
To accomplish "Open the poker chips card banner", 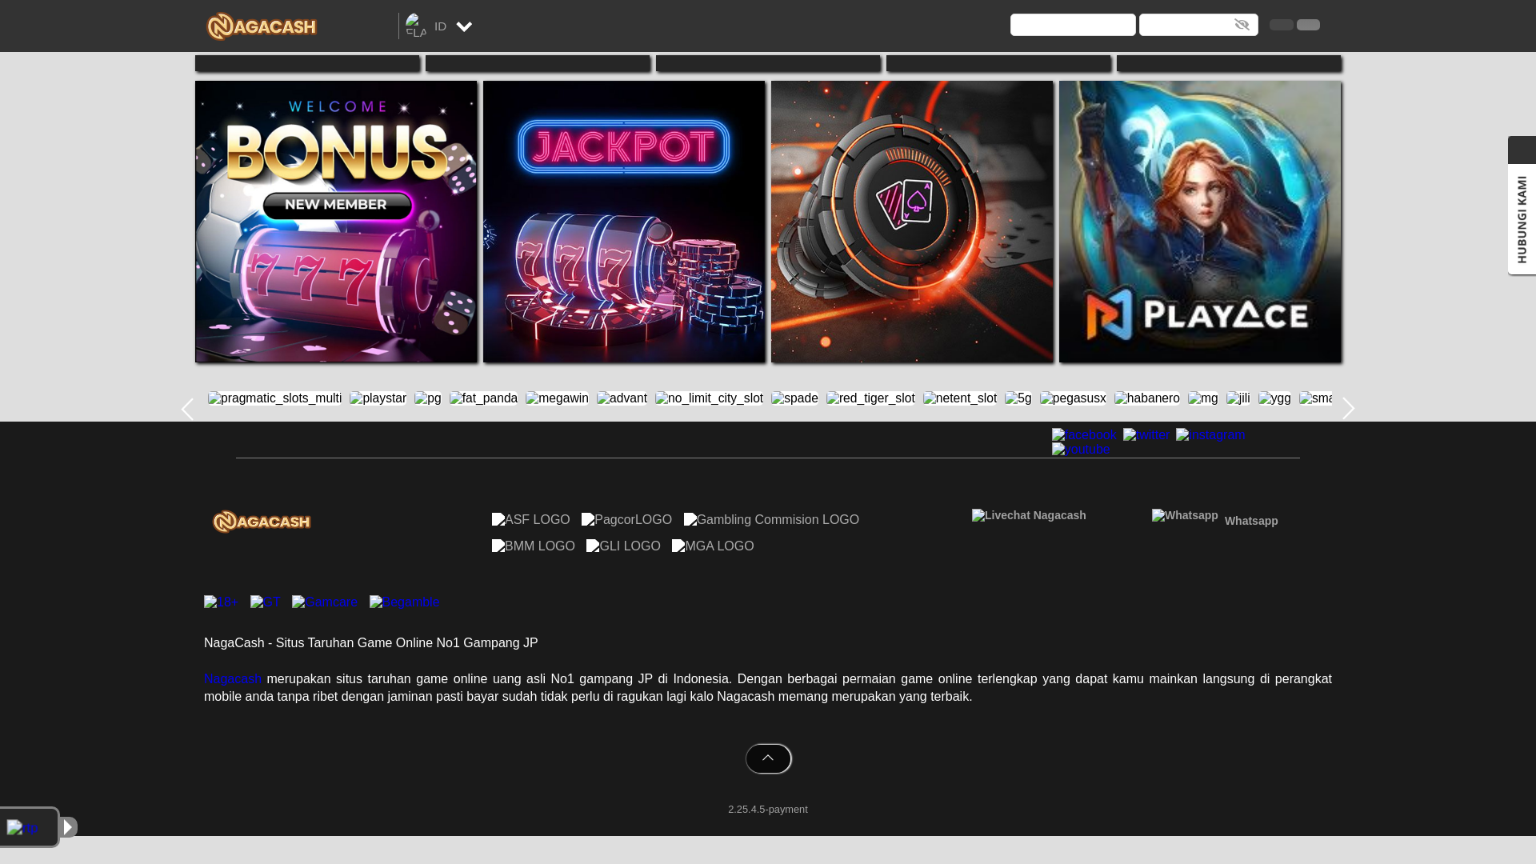I will pyautogui.click(x=912, y=222).
